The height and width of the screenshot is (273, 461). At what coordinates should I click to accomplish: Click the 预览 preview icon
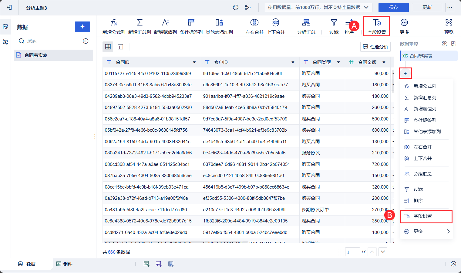pos(449,26)
